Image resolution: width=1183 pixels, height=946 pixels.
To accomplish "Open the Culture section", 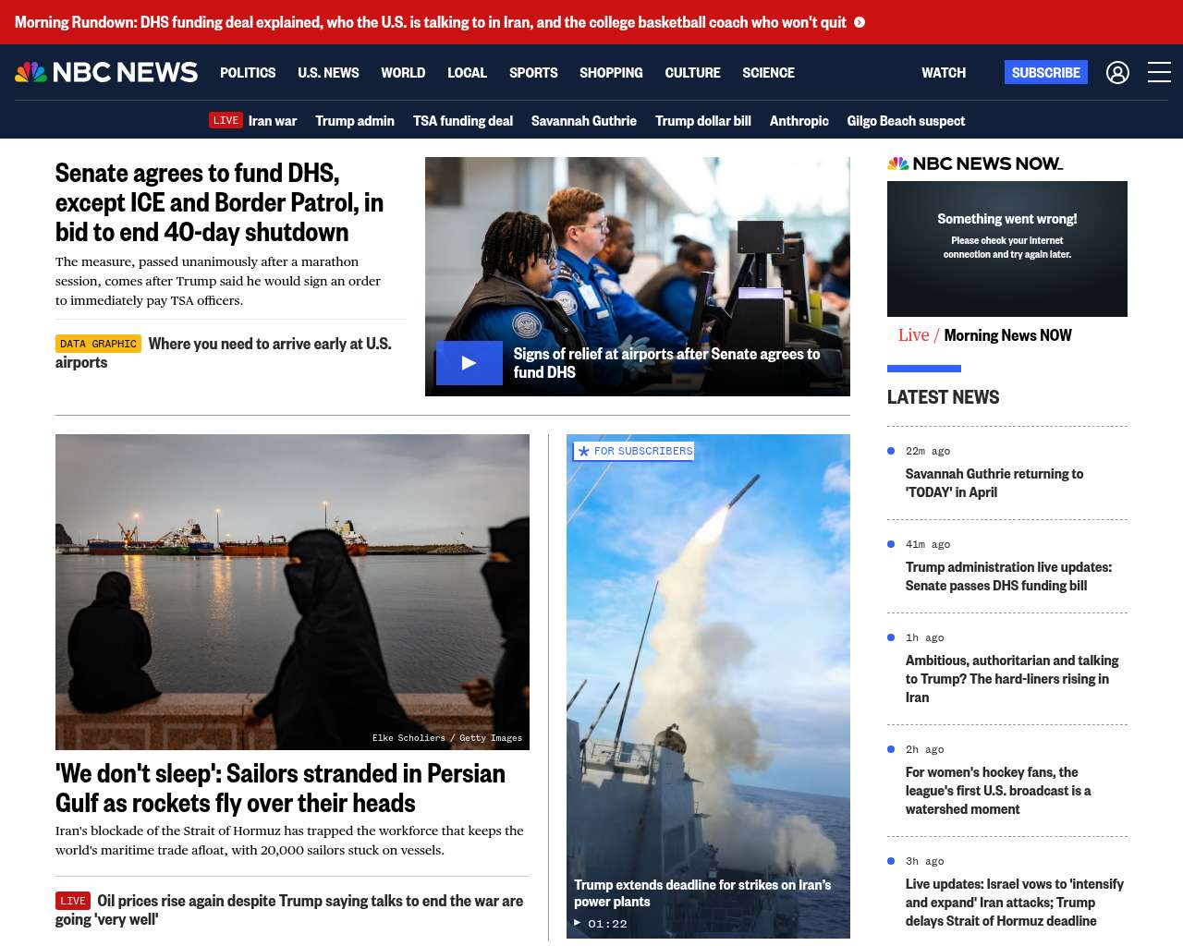I will [692, 72].
